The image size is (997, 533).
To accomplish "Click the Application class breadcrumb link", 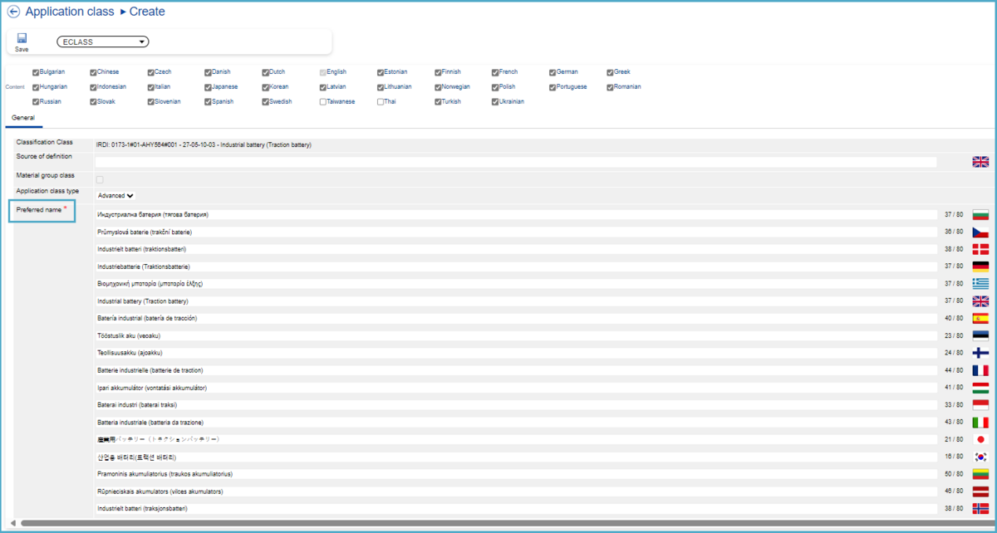I will 70,12.
